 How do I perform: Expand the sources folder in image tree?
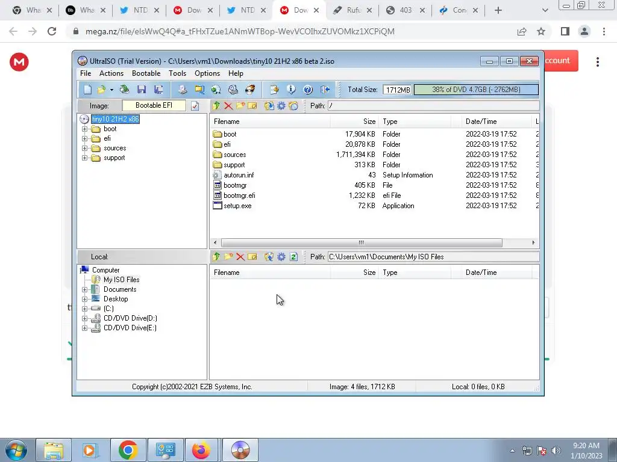tap(84, 148)
